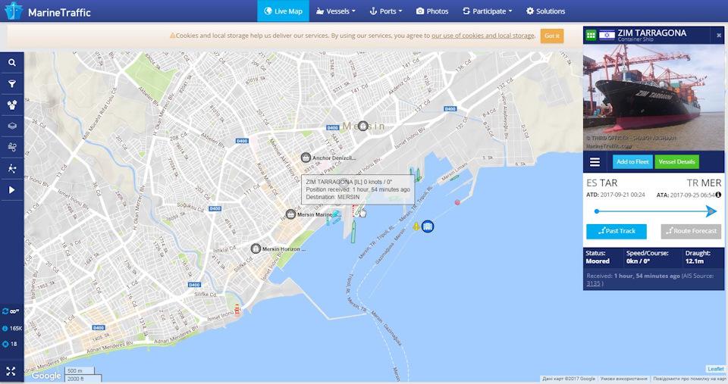Click the ATA info icon

[x=718, y=195]
